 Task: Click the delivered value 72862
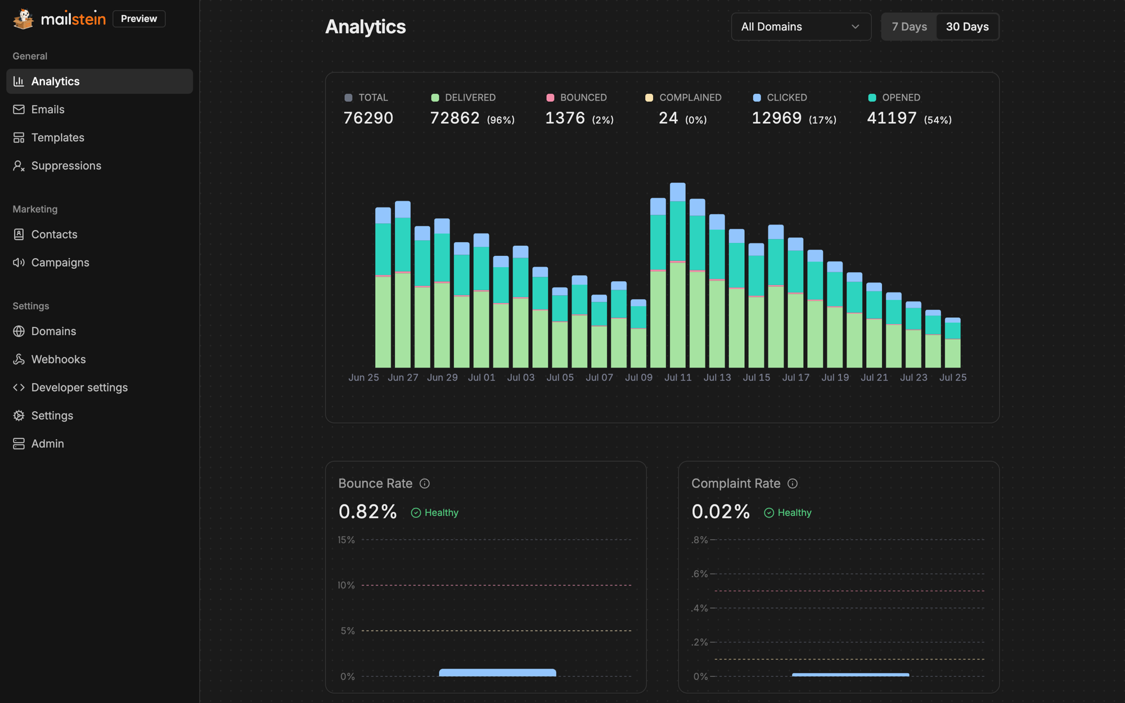point(454,118)
